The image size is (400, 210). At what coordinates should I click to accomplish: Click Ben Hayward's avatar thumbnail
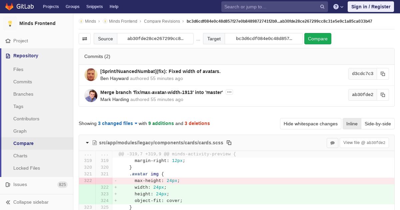pos(91,75)
